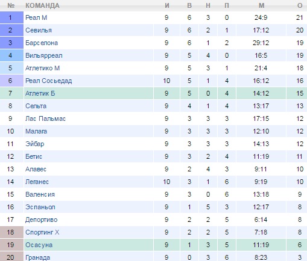Select the Бетис team link
Screen dimensions: 307x261
click(34, 156)
